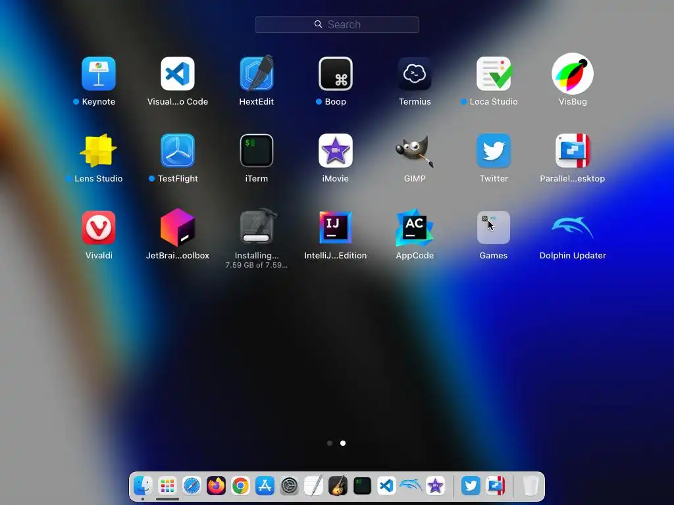Open iMovie from the Launchpad grid
The height and width of the screenshot is (505, 674).
point(336,151)
